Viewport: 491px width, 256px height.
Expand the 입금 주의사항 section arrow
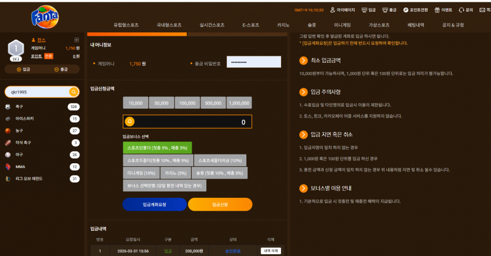pos(303,92)
